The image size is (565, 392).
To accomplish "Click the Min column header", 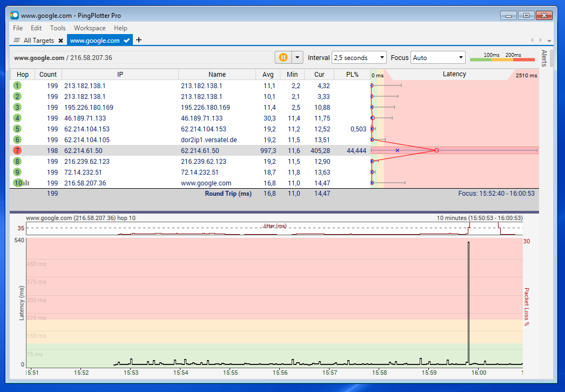I will [292, 74].
